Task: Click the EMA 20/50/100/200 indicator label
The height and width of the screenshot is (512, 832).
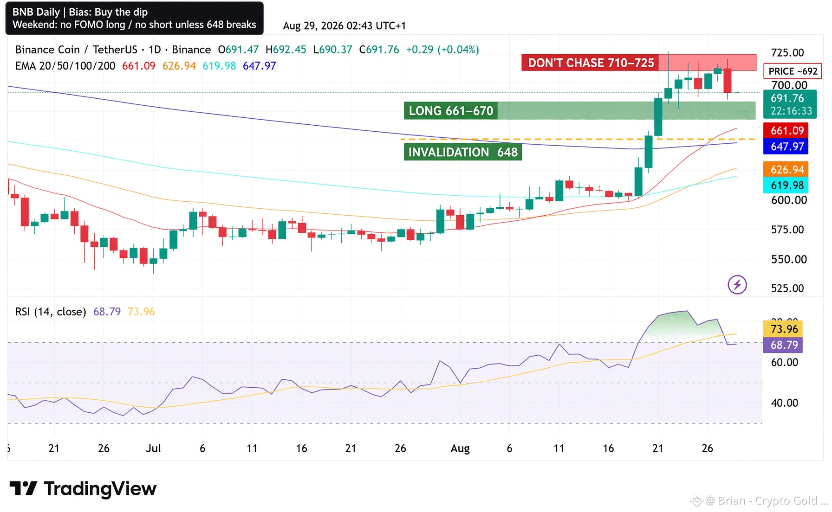Action: [65, 66]
